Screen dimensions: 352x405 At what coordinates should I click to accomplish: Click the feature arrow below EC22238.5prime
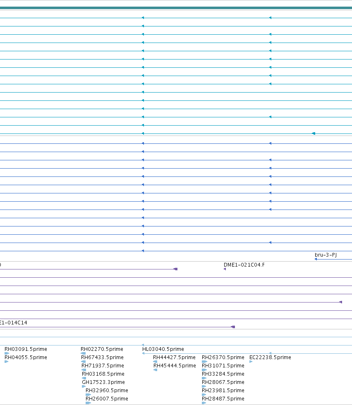(251, 362)
